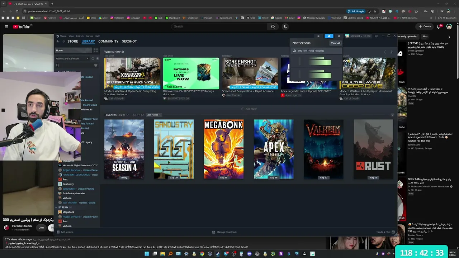This screenshot has width=459, height=258.
Task: Open the YouTube account avatar menu
Action: click(449, 27)
